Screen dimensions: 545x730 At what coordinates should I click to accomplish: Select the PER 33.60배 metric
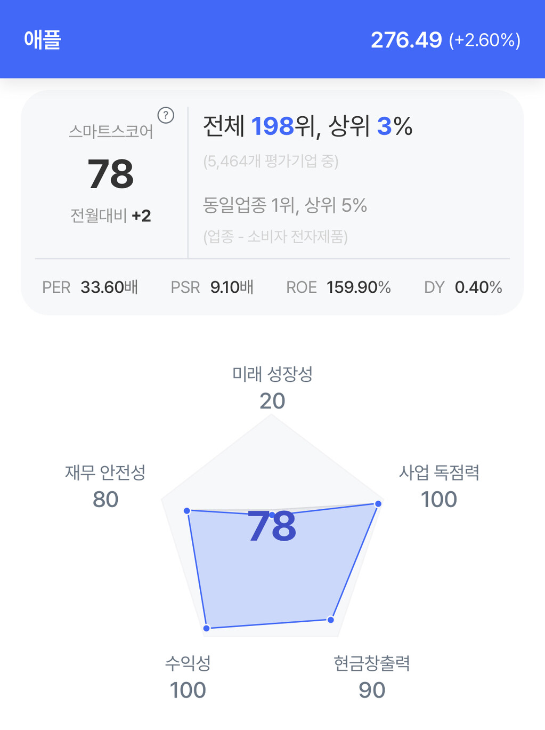click(x=90, y=287)
